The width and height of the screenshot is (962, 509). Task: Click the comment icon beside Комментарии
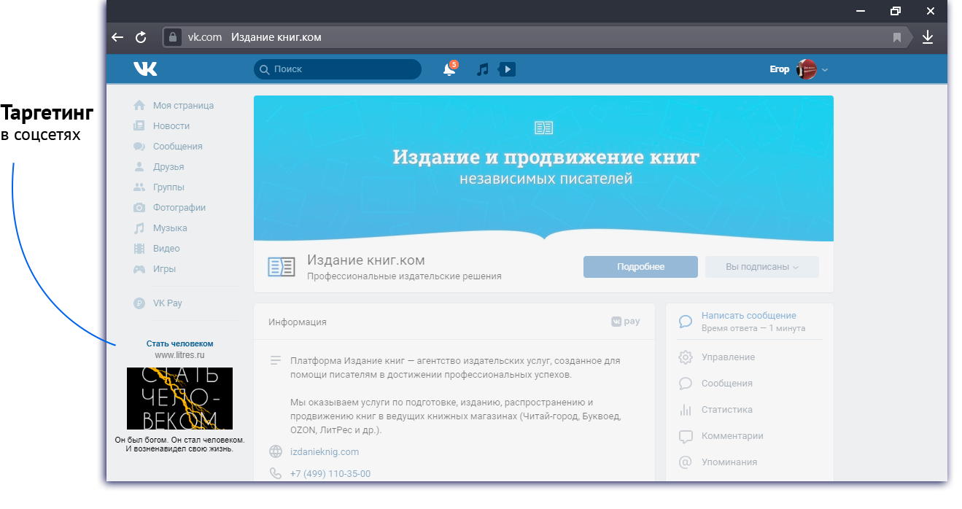[686, 437]
